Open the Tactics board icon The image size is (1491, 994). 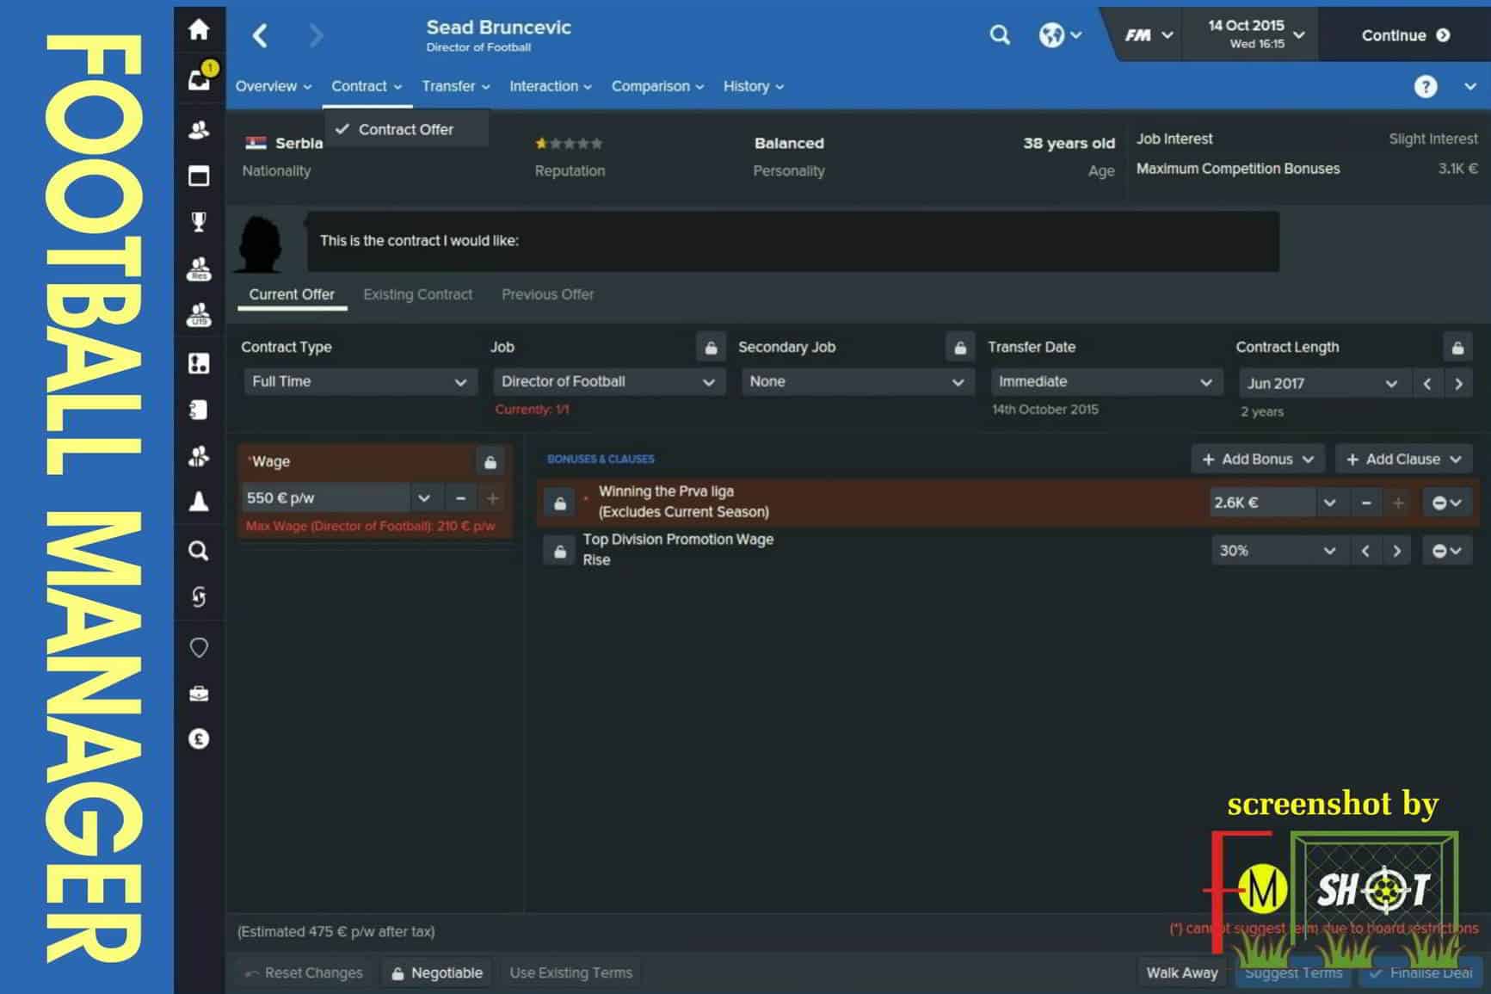pos(199,363)
